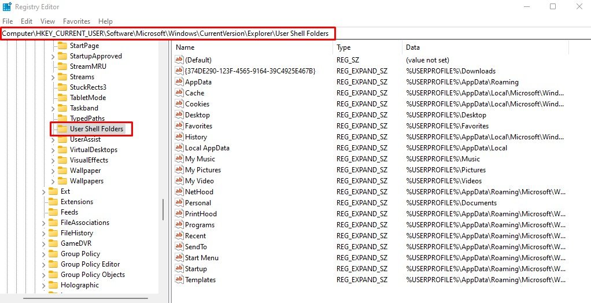The width and height of the screenshot is (591, 303).
Task: Select the Cache string value icon
Action: [179, 93]
